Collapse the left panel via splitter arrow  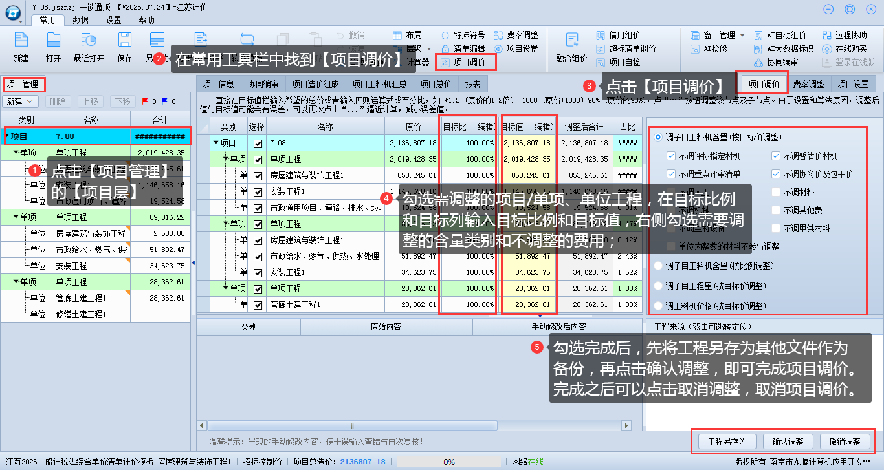pyautogui.click(x=193, y=262)
